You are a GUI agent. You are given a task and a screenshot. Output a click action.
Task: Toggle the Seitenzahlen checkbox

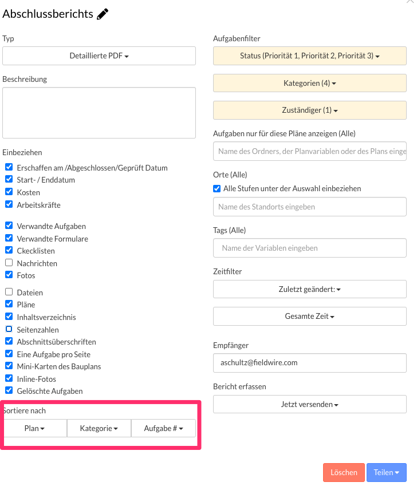[x=9, y=330]
